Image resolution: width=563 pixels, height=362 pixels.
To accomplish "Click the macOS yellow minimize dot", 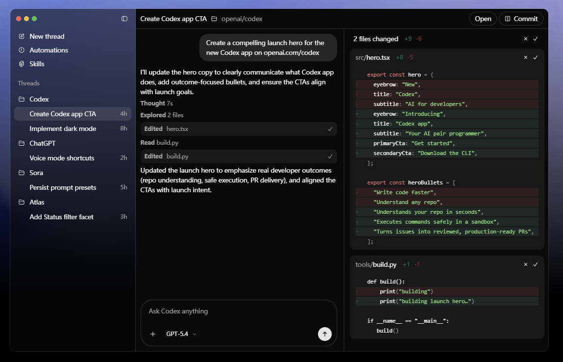I will click(x=26, y=19).
